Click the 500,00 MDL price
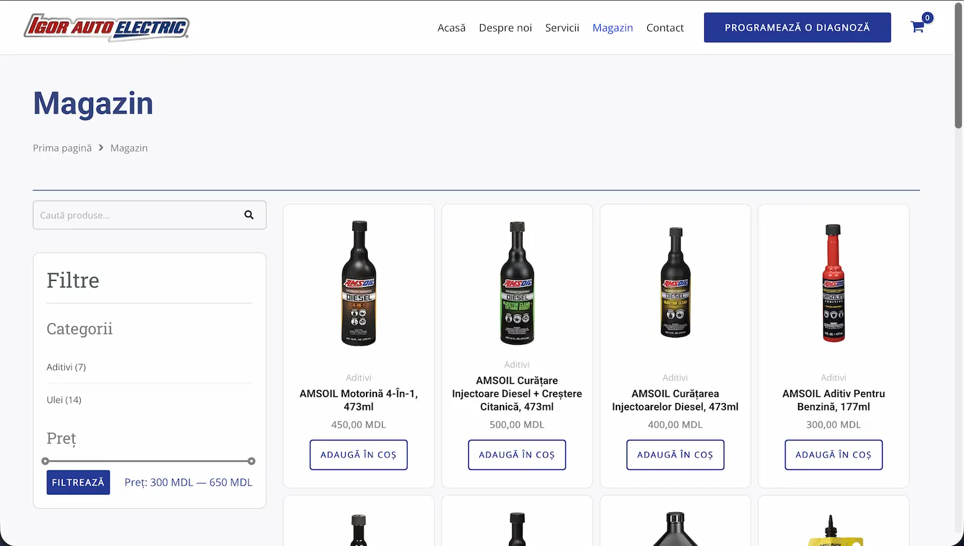This screenshot has width=964, height=546. 517,425
